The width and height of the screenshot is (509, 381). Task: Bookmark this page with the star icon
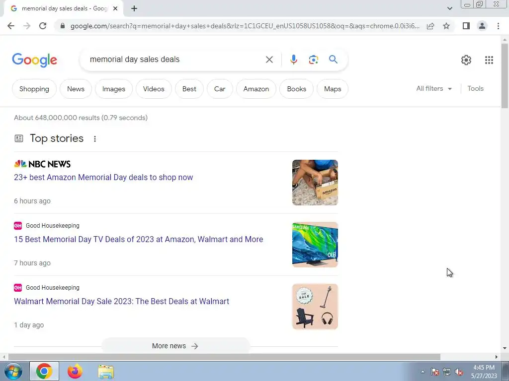446,26
